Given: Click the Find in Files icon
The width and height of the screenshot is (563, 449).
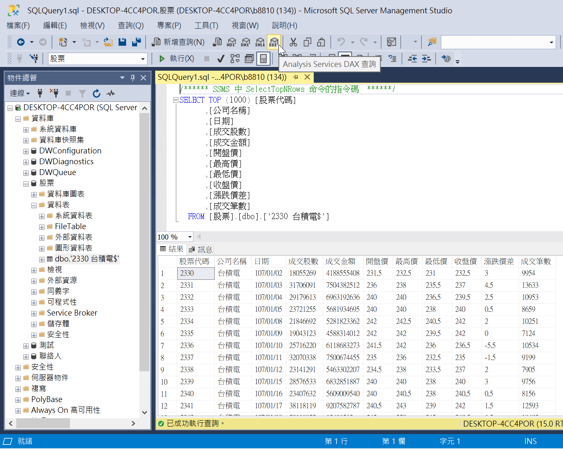Looking at the screenshot, I should point(432,42).
